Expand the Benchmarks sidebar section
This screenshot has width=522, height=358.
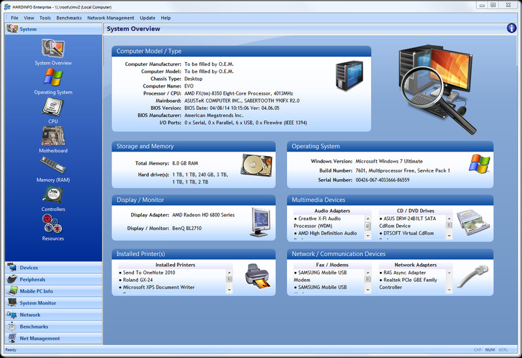coord(54,327)
